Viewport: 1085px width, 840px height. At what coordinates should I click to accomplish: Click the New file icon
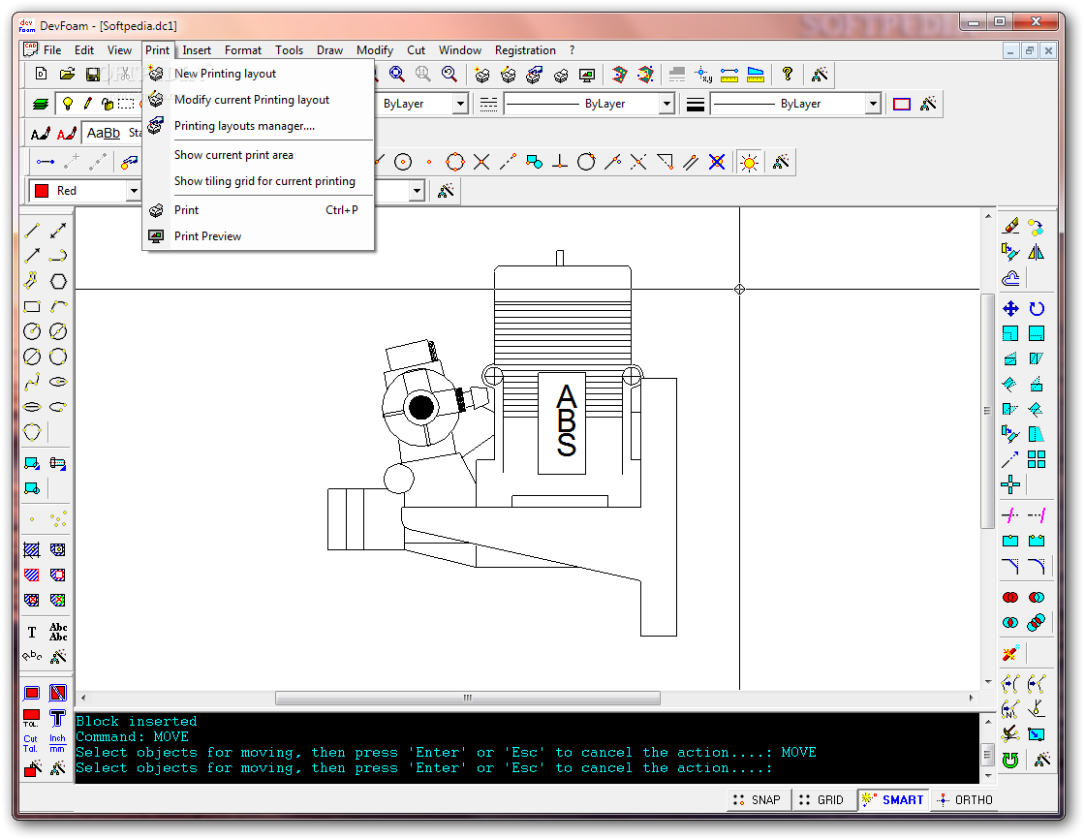pyautogui.click(x=41, y=74)
